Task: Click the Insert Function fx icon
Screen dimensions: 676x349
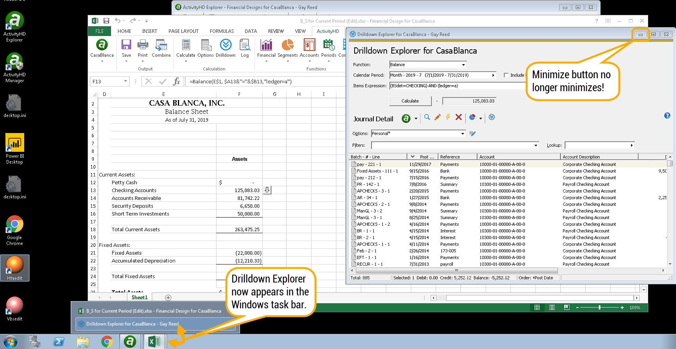Action: point(177,81)
